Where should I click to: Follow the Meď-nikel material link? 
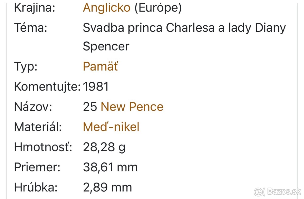(x=111, y=127)
